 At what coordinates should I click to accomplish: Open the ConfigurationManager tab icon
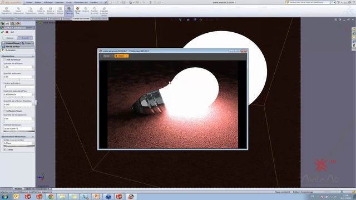point(13,23)
